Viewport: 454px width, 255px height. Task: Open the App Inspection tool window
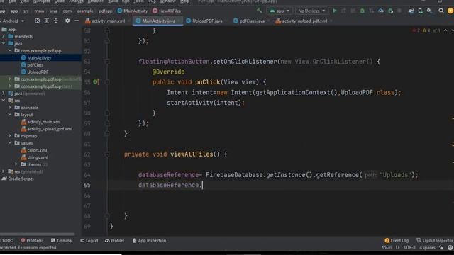(x=149, y=241)
